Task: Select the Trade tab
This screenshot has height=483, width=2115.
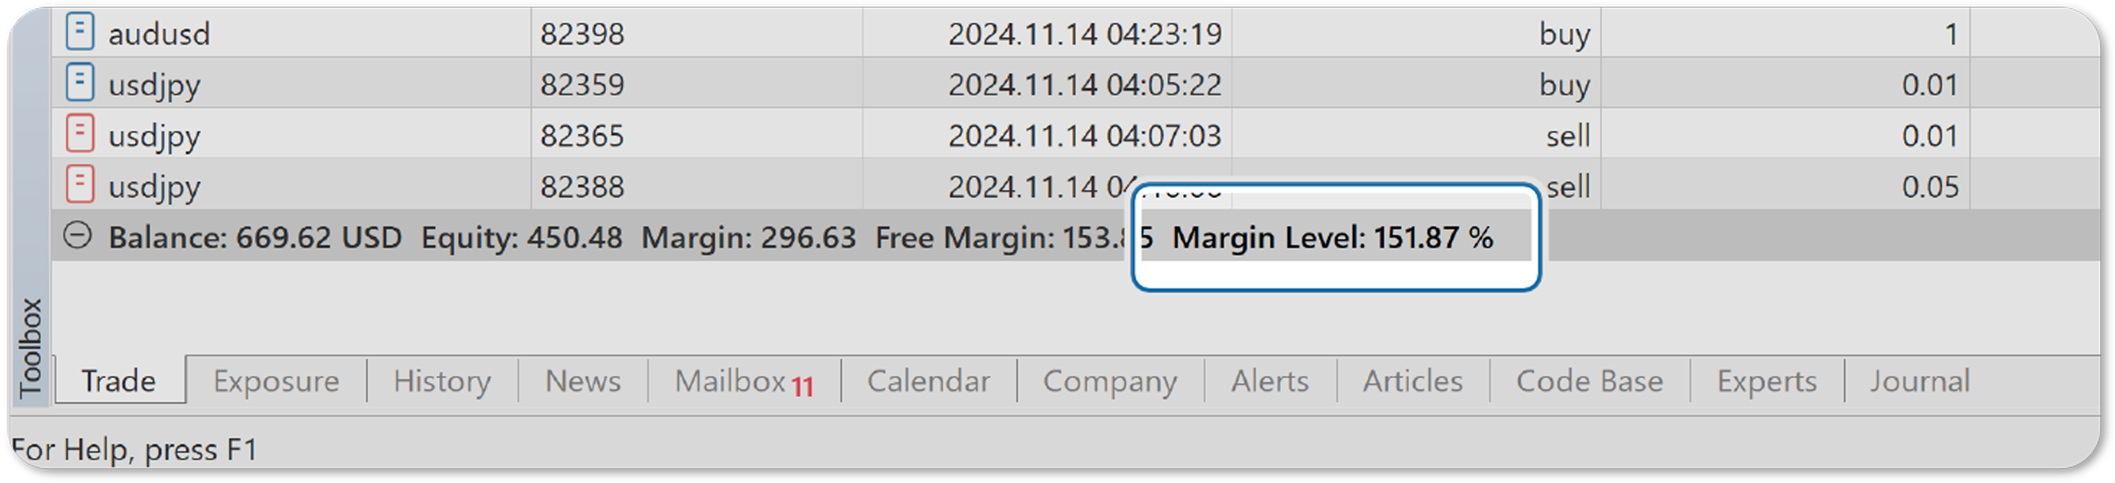Action: click(x=119, y=381)
